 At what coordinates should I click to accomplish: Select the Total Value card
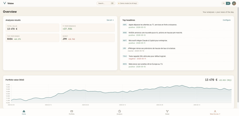[x=32, y=28]
